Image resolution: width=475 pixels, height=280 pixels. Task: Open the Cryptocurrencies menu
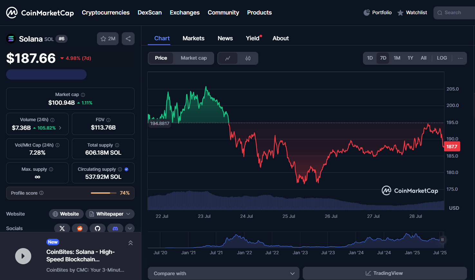click(x=106, y=13)
